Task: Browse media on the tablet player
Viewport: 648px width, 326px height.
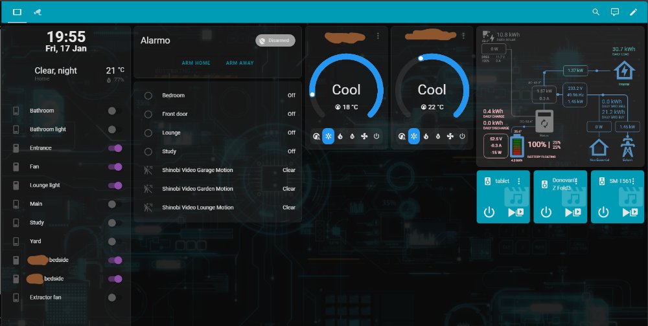Action: click(x=516, y=213)
